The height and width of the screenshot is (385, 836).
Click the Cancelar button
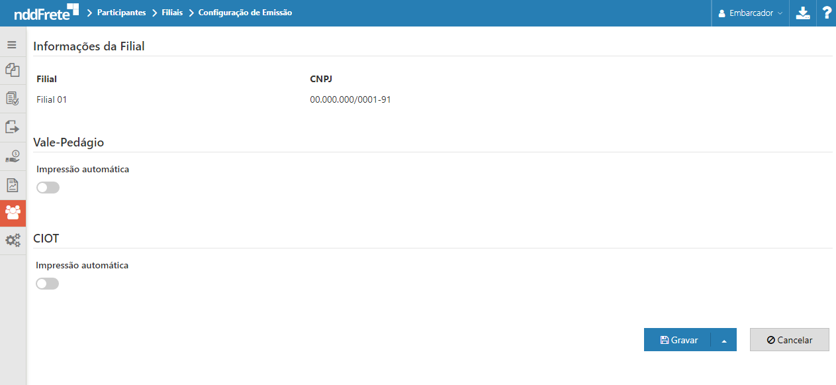click(790, 340)
